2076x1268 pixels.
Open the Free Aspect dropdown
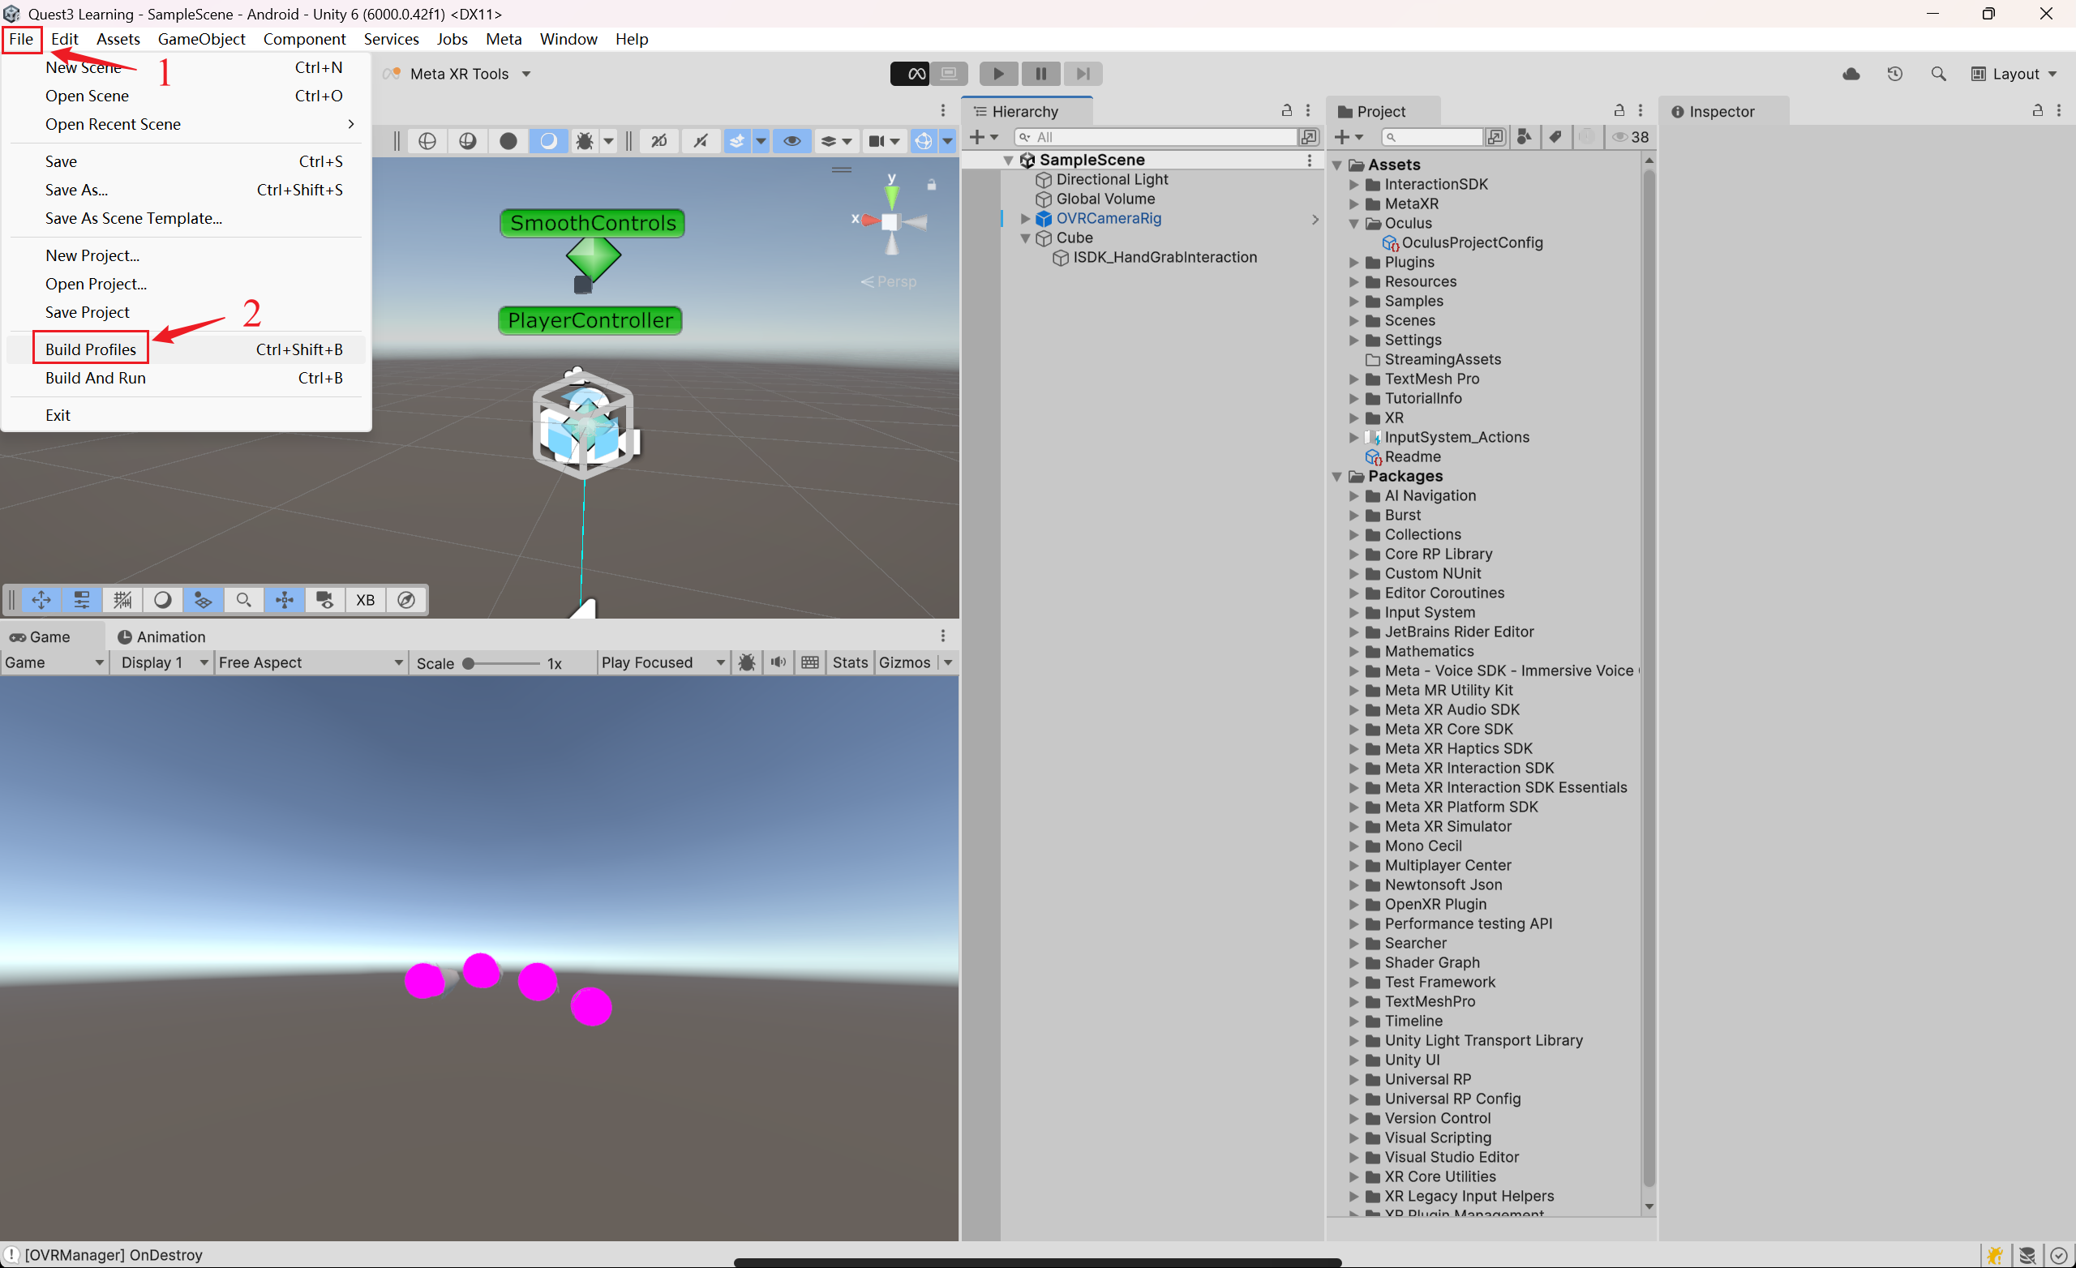[x=310, y=662]
